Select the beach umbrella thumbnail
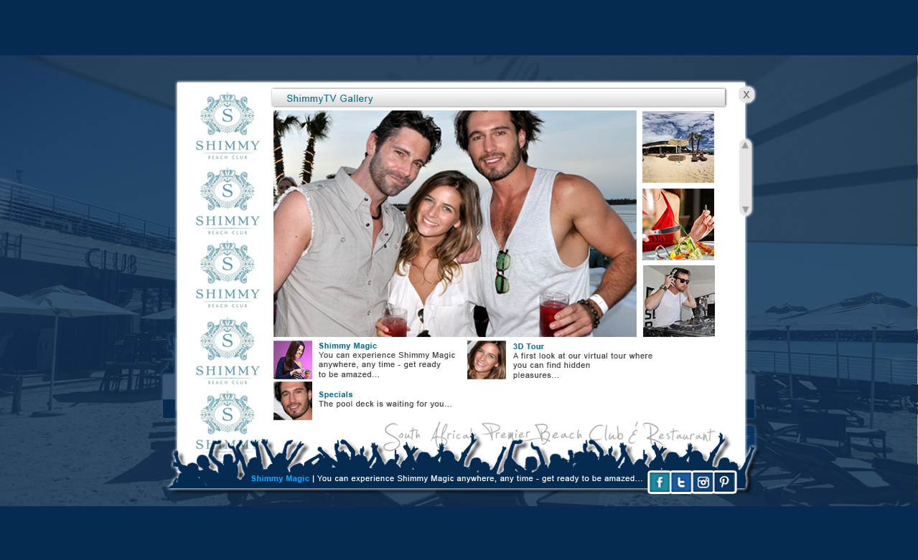Viewport: 918px width, 560px height. (678, 147)
